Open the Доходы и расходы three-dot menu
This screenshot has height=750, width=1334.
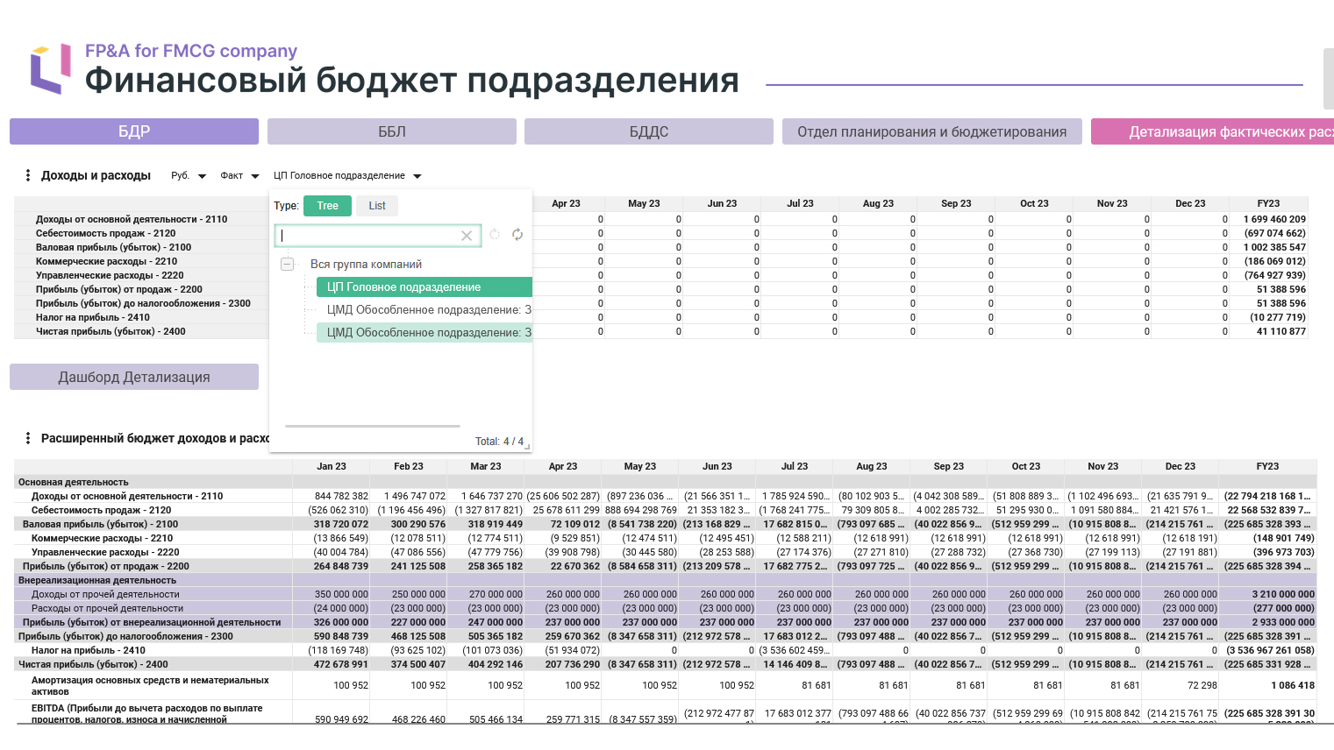pyautogui.click(x=28, y=175)
